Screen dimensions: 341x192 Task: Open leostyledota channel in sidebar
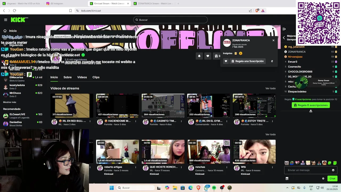(x=23, y=87)
